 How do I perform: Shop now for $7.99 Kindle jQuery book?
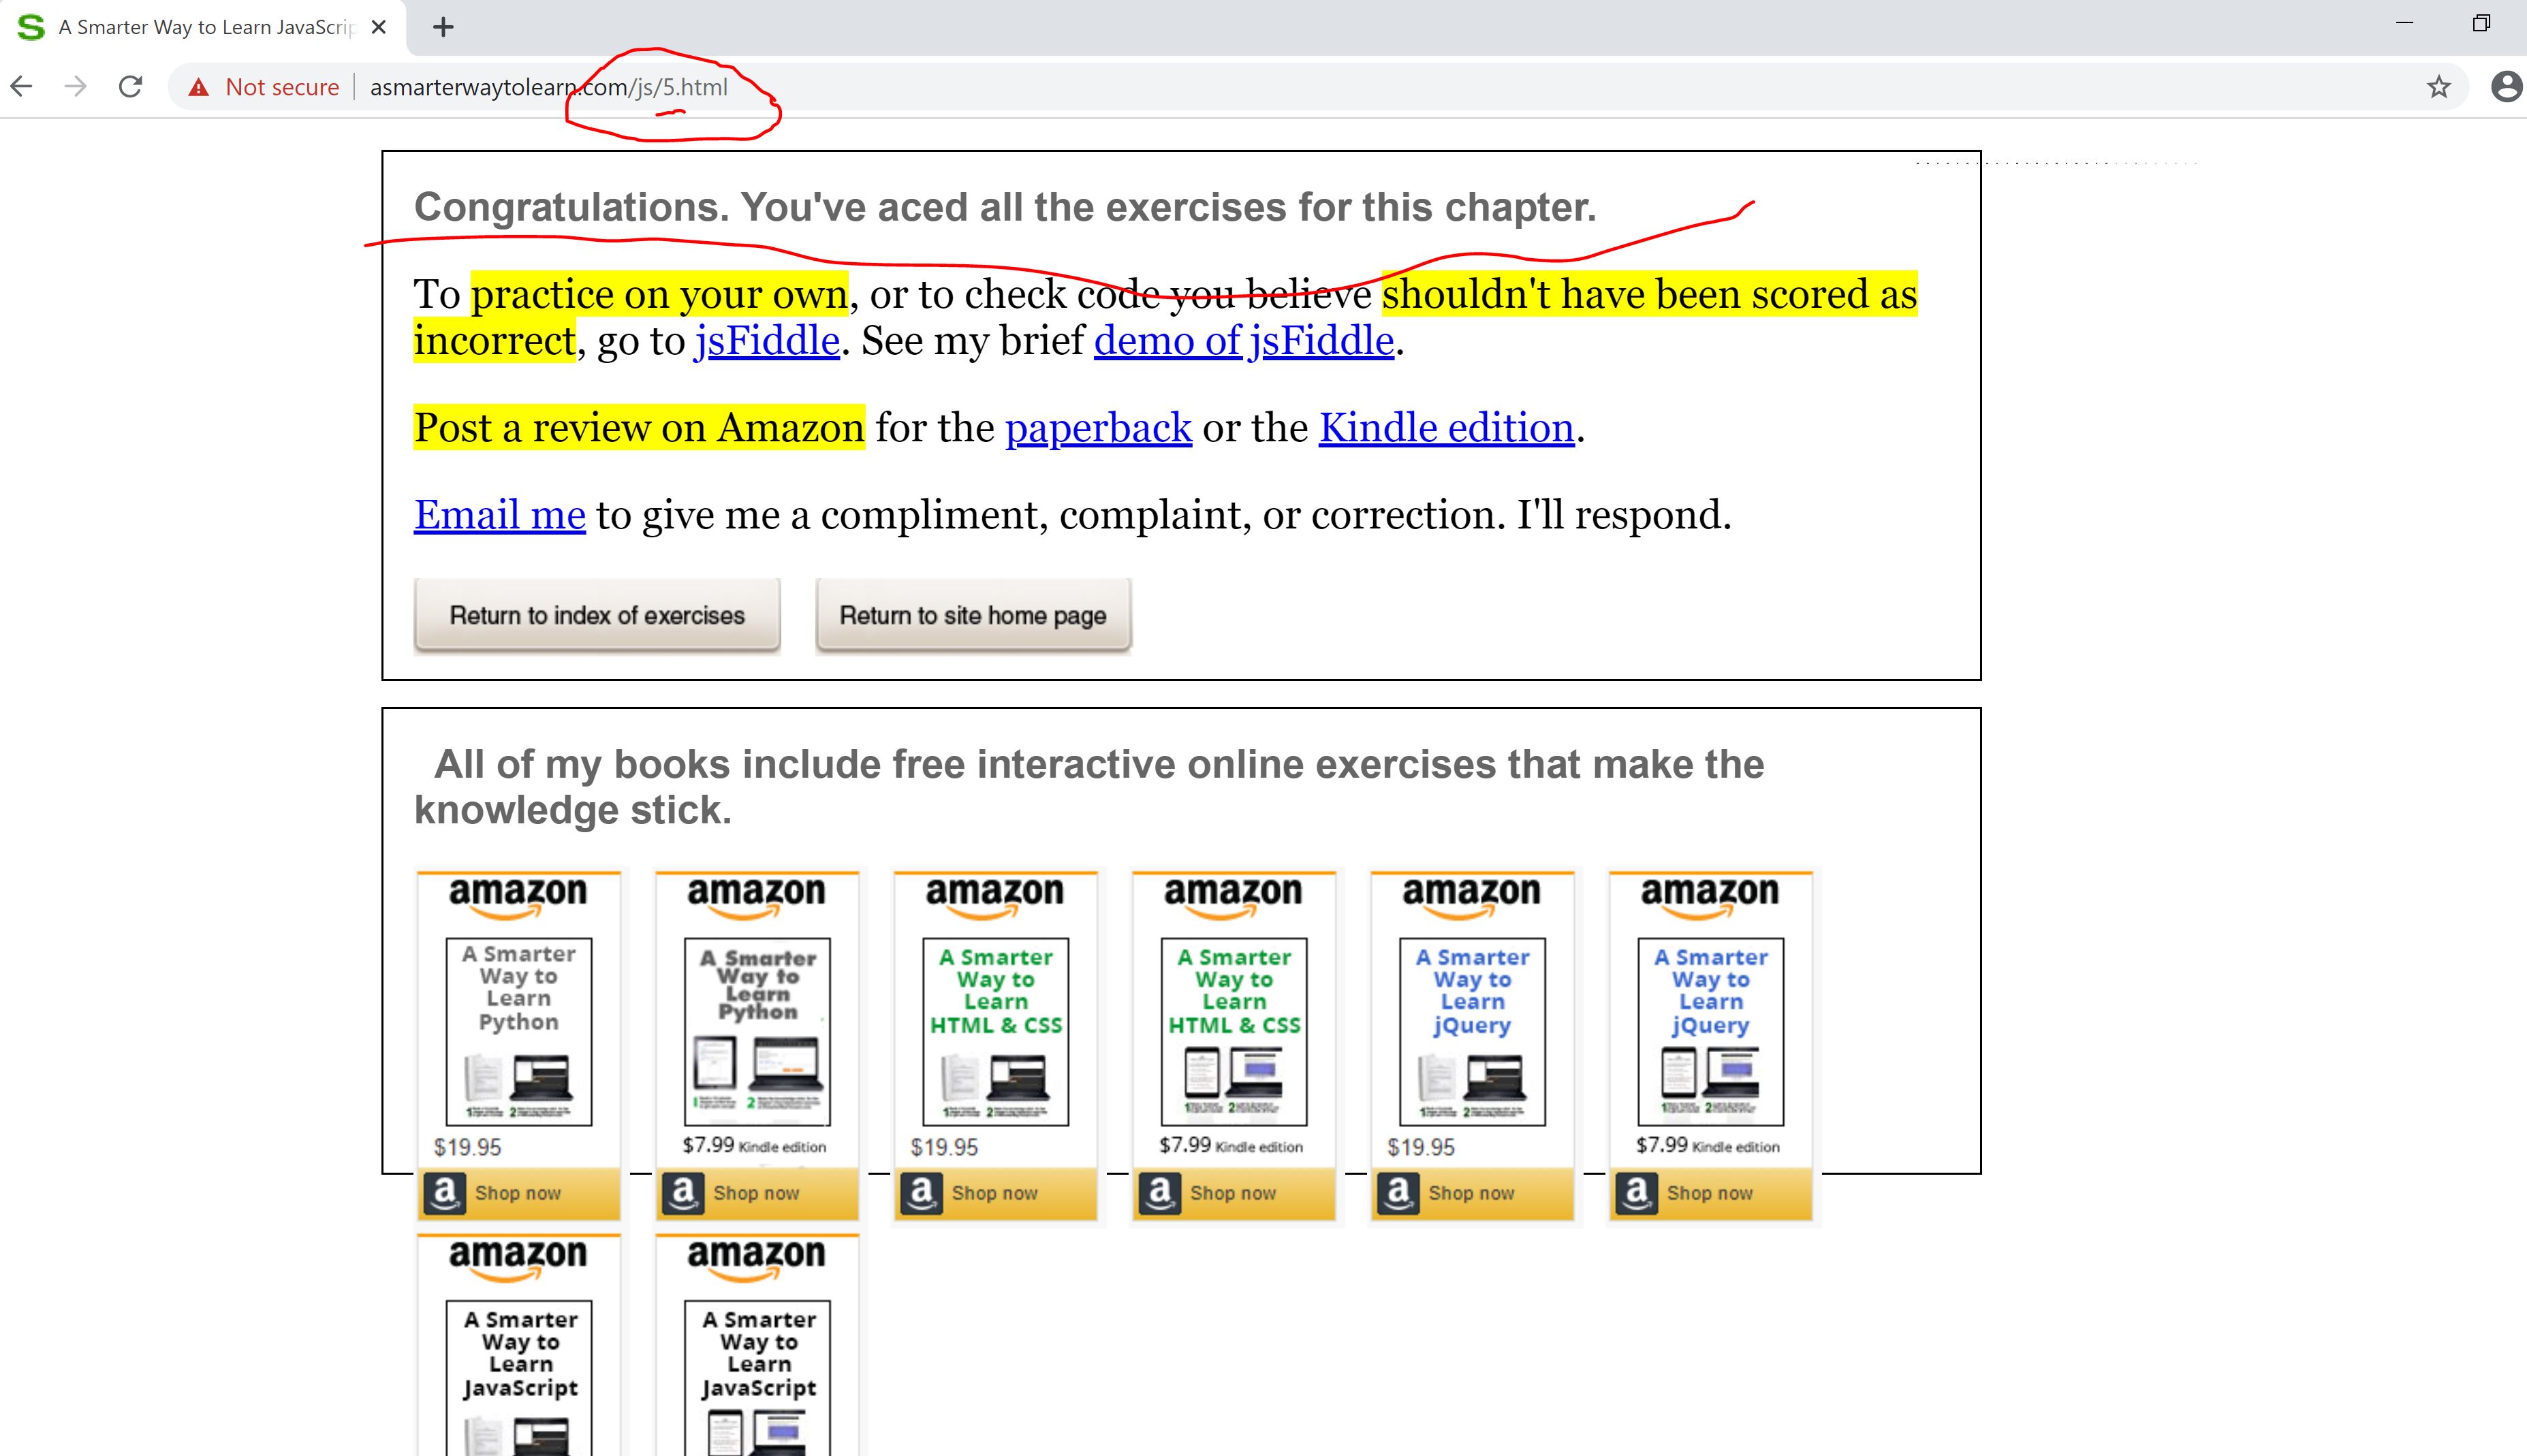coord(1710,1193)
